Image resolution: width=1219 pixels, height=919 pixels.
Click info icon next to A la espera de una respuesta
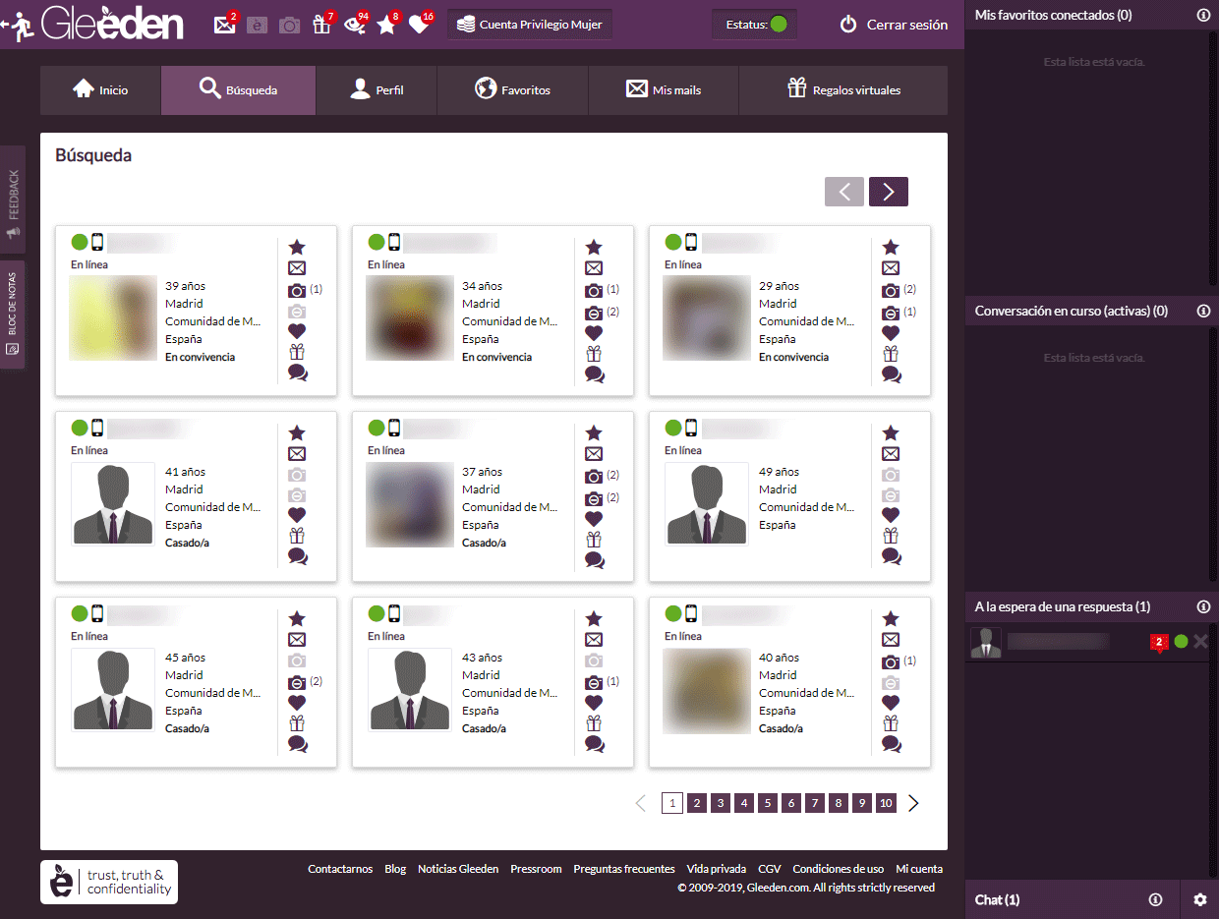coord(1203,606)
